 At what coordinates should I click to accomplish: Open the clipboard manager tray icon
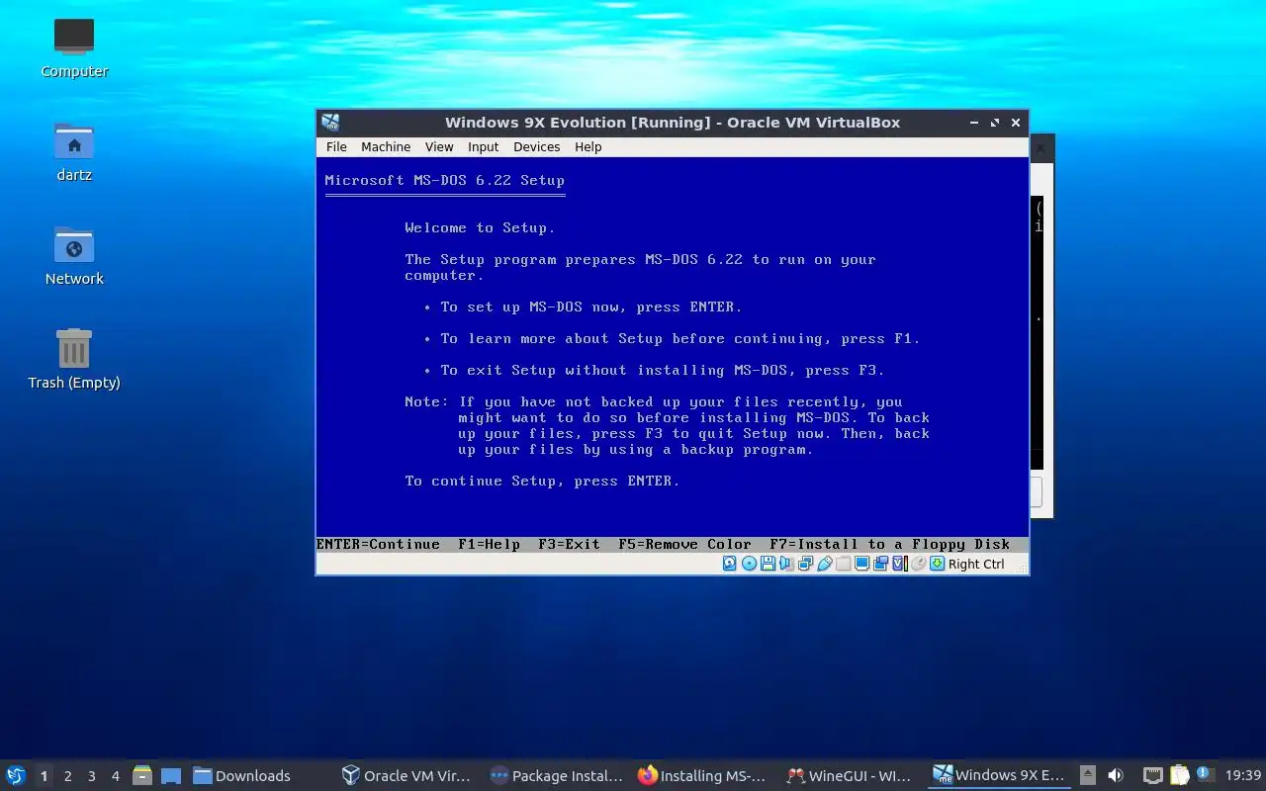(x=1179, y=775)
